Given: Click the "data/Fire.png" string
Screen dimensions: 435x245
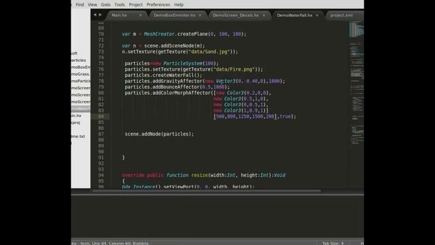Looking at the screenshot, I should pyautogui.click(x=234, y=69).
